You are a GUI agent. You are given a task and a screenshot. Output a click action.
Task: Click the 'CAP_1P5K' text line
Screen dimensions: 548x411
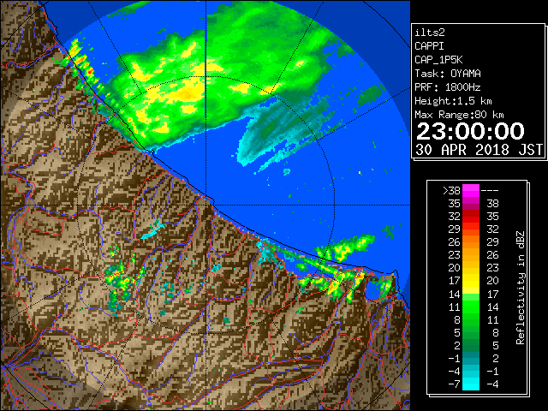click(438, 60)
